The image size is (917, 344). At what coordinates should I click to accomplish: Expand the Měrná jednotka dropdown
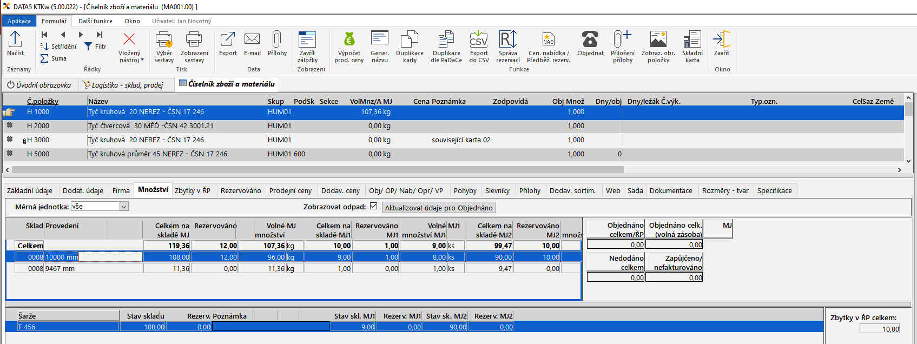point(124,207)
